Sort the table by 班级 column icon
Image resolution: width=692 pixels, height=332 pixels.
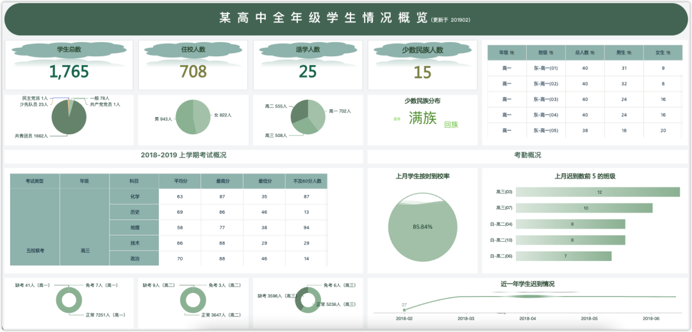(552, 52)
